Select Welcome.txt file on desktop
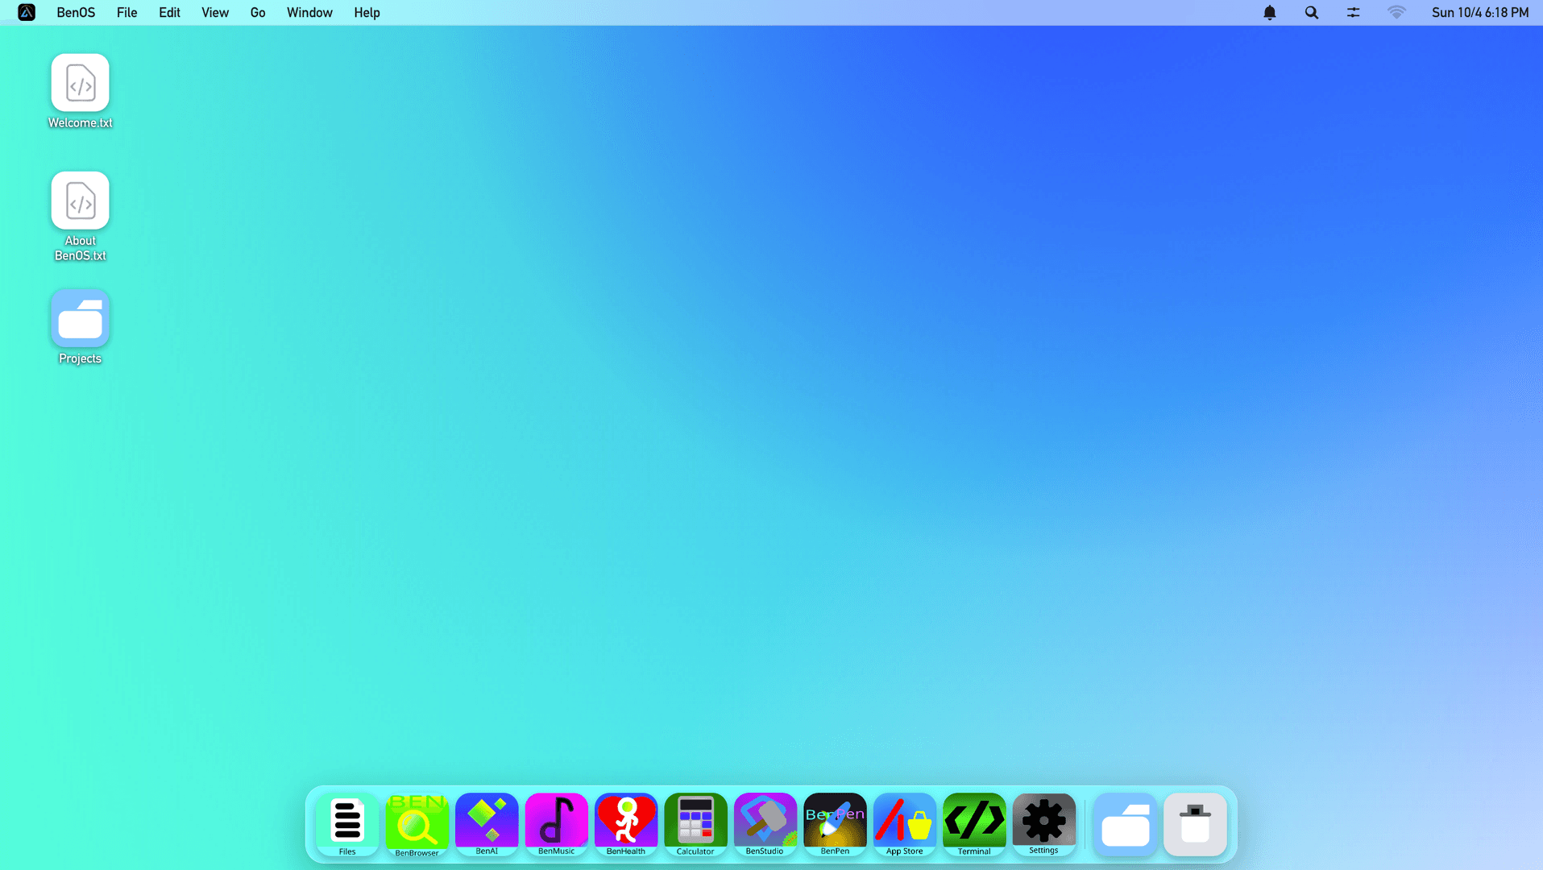The image size is (1543, 870). 80,91
